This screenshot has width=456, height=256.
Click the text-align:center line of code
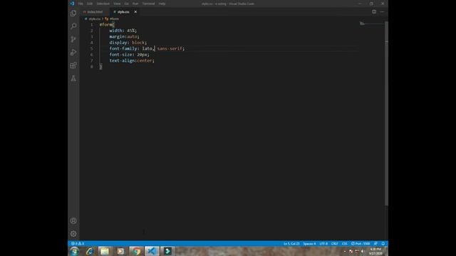point(132,60)
